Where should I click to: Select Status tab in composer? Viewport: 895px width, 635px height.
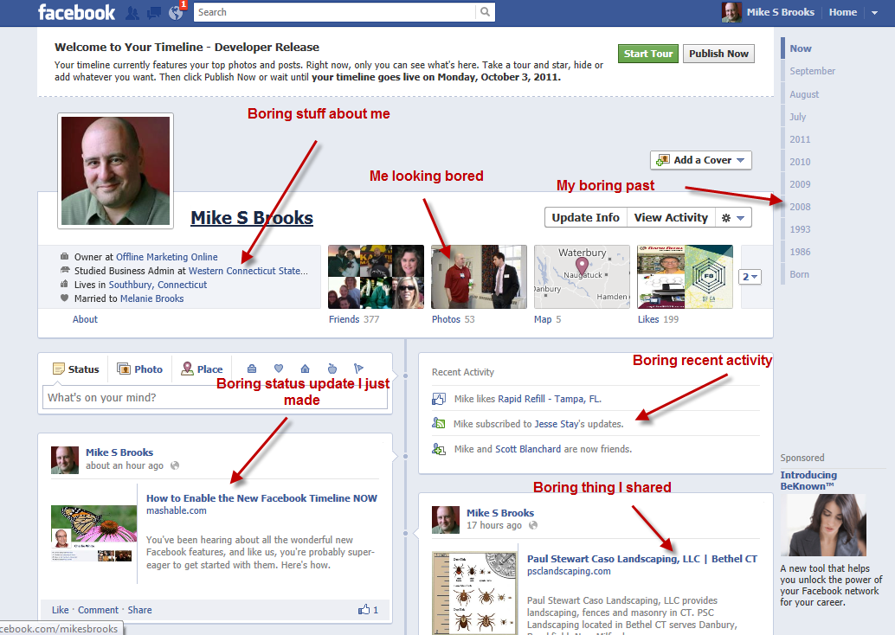pos(76,369)
